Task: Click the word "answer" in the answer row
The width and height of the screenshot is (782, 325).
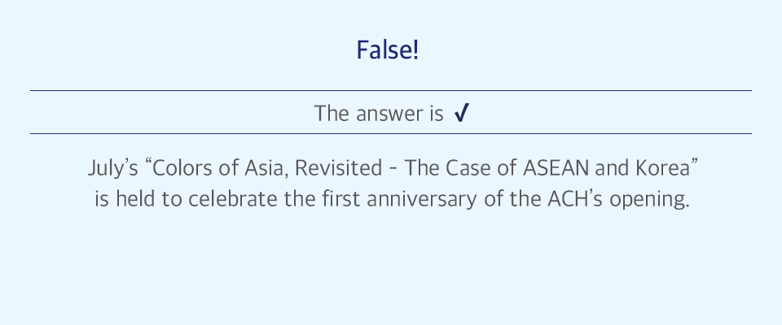Action: (x=389, y=115)
